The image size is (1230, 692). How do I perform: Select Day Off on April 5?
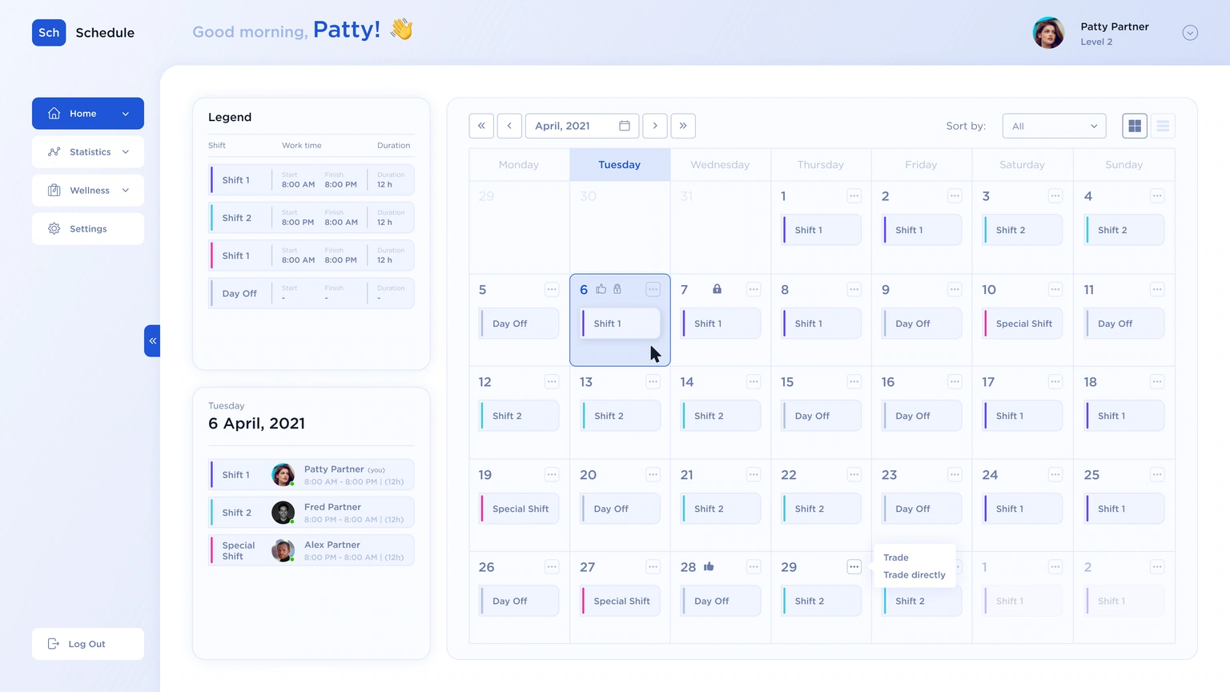point(519,324)
